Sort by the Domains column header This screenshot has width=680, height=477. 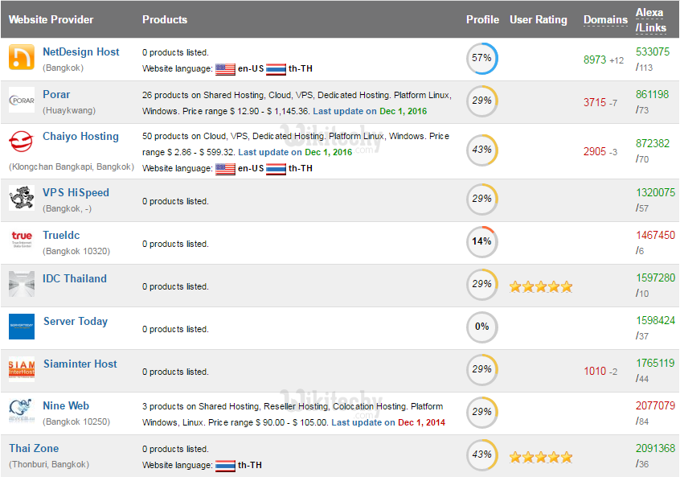(605, 19)
